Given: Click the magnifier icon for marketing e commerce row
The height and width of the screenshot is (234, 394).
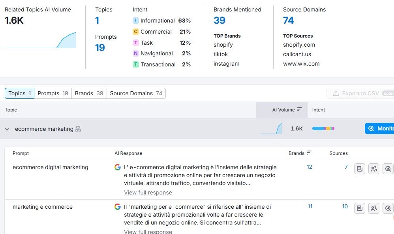Looking at the screenshot, I should [x=388, y=208].
